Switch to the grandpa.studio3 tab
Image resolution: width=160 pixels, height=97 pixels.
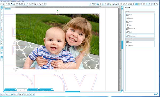[32, 90]
